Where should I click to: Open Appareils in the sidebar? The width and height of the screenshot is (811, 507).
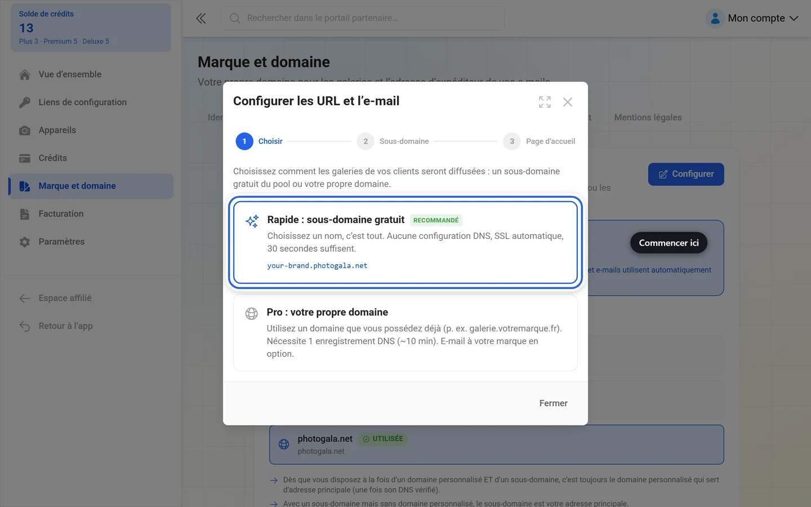click(91, 130)
